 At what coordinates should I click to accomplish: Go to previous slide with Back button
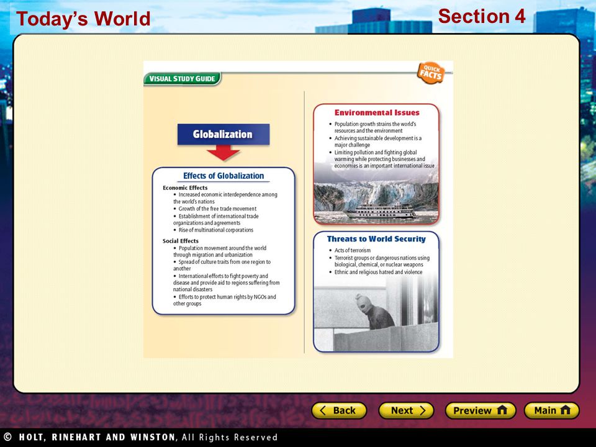339,410
